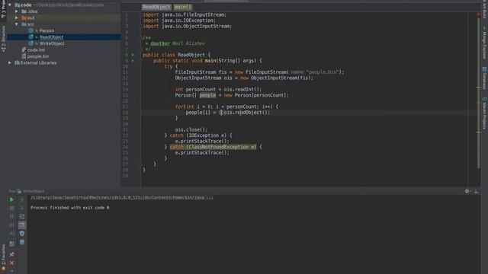Click "people.bin" string literal on line 11

[322, 72]
